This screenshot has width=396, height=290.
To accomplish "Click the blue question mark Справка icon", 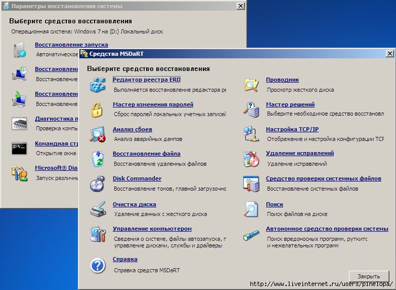I will pos(98,266).
